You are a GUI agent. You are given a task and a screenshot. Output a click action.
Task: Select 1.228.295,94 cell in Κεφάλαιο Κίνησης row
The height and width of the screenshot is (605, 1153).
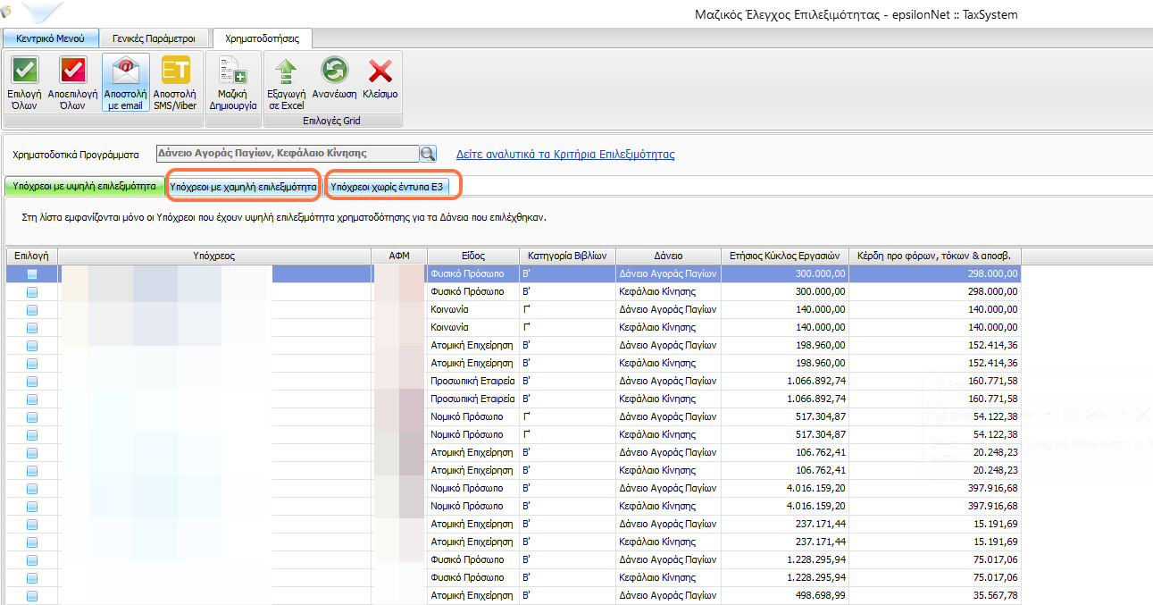click(x=785, y=577)
